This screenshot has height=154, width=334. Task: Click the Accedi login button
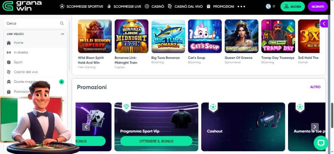tap(293, 7)
